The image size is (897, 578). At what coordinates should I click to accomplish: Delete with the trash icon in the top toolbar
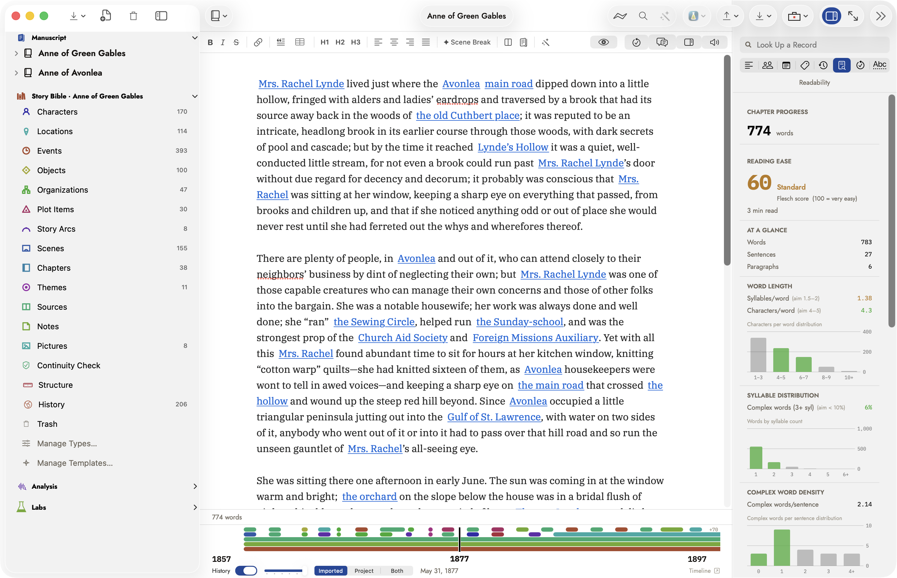(133, 16)
